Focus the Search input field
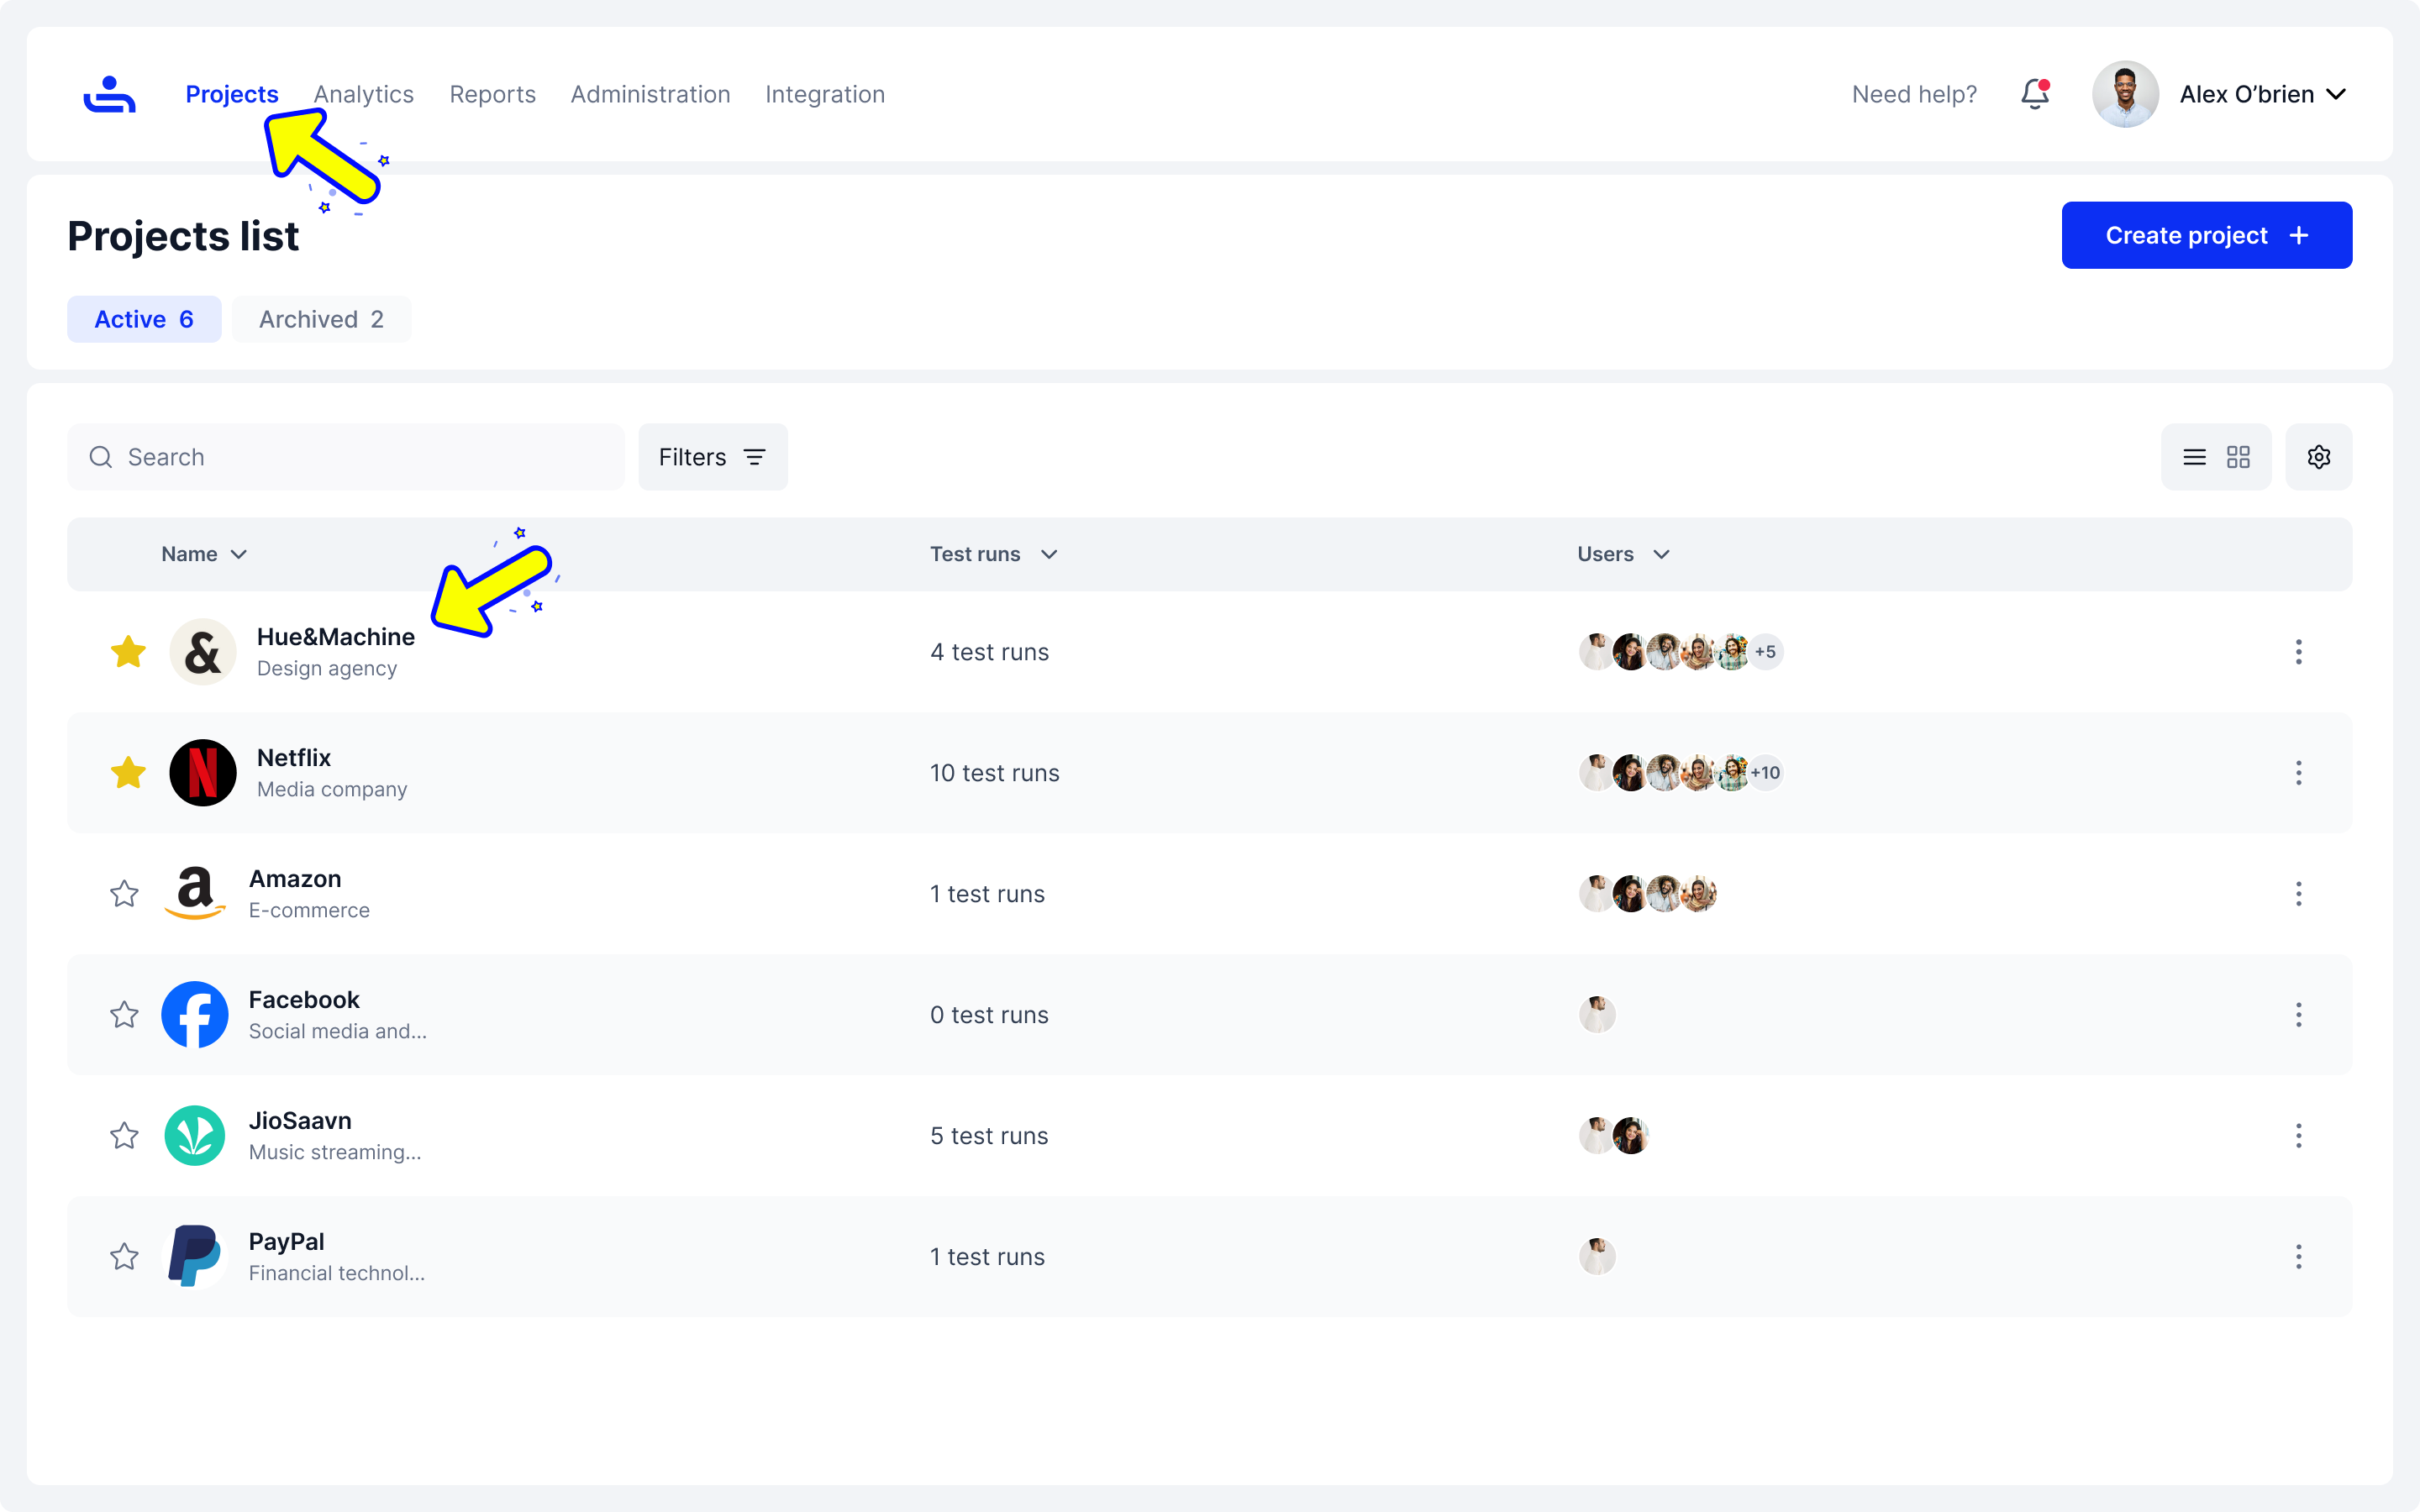This screenshot has height=1512, width=2420. click(360, 457)
